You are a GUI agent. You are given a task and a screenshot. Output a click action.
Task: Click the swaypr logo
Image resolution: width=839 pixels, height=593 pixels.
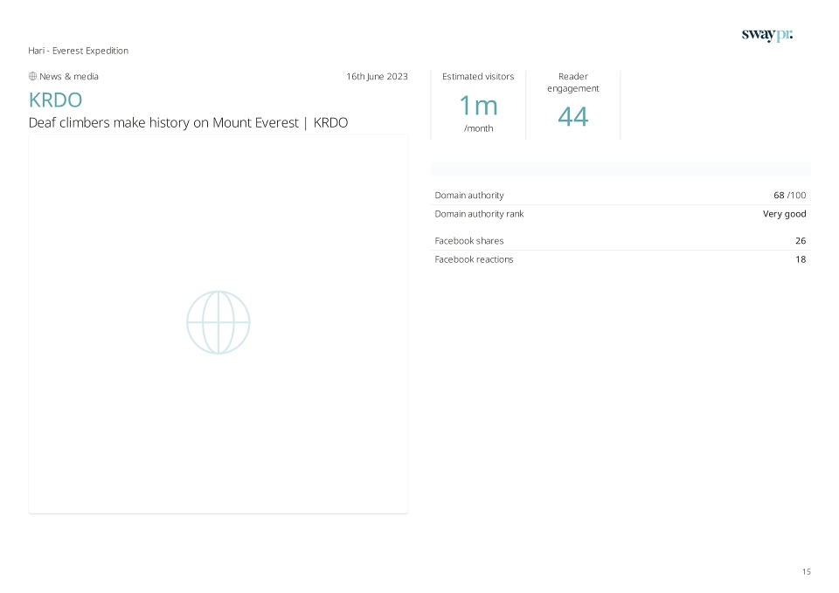766,35
